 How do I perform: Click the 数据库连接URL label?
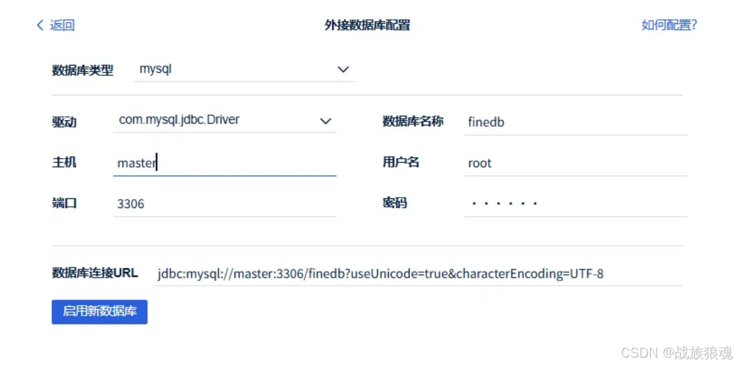[95, 273]
